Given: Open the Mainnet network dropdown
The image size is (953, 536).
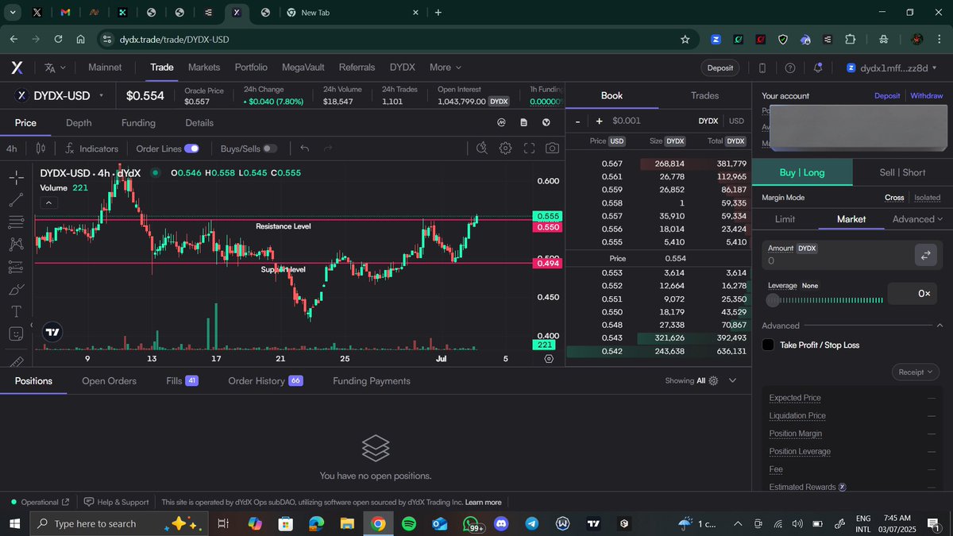Looking at the screenshot, I should click(x=105, y=68).
